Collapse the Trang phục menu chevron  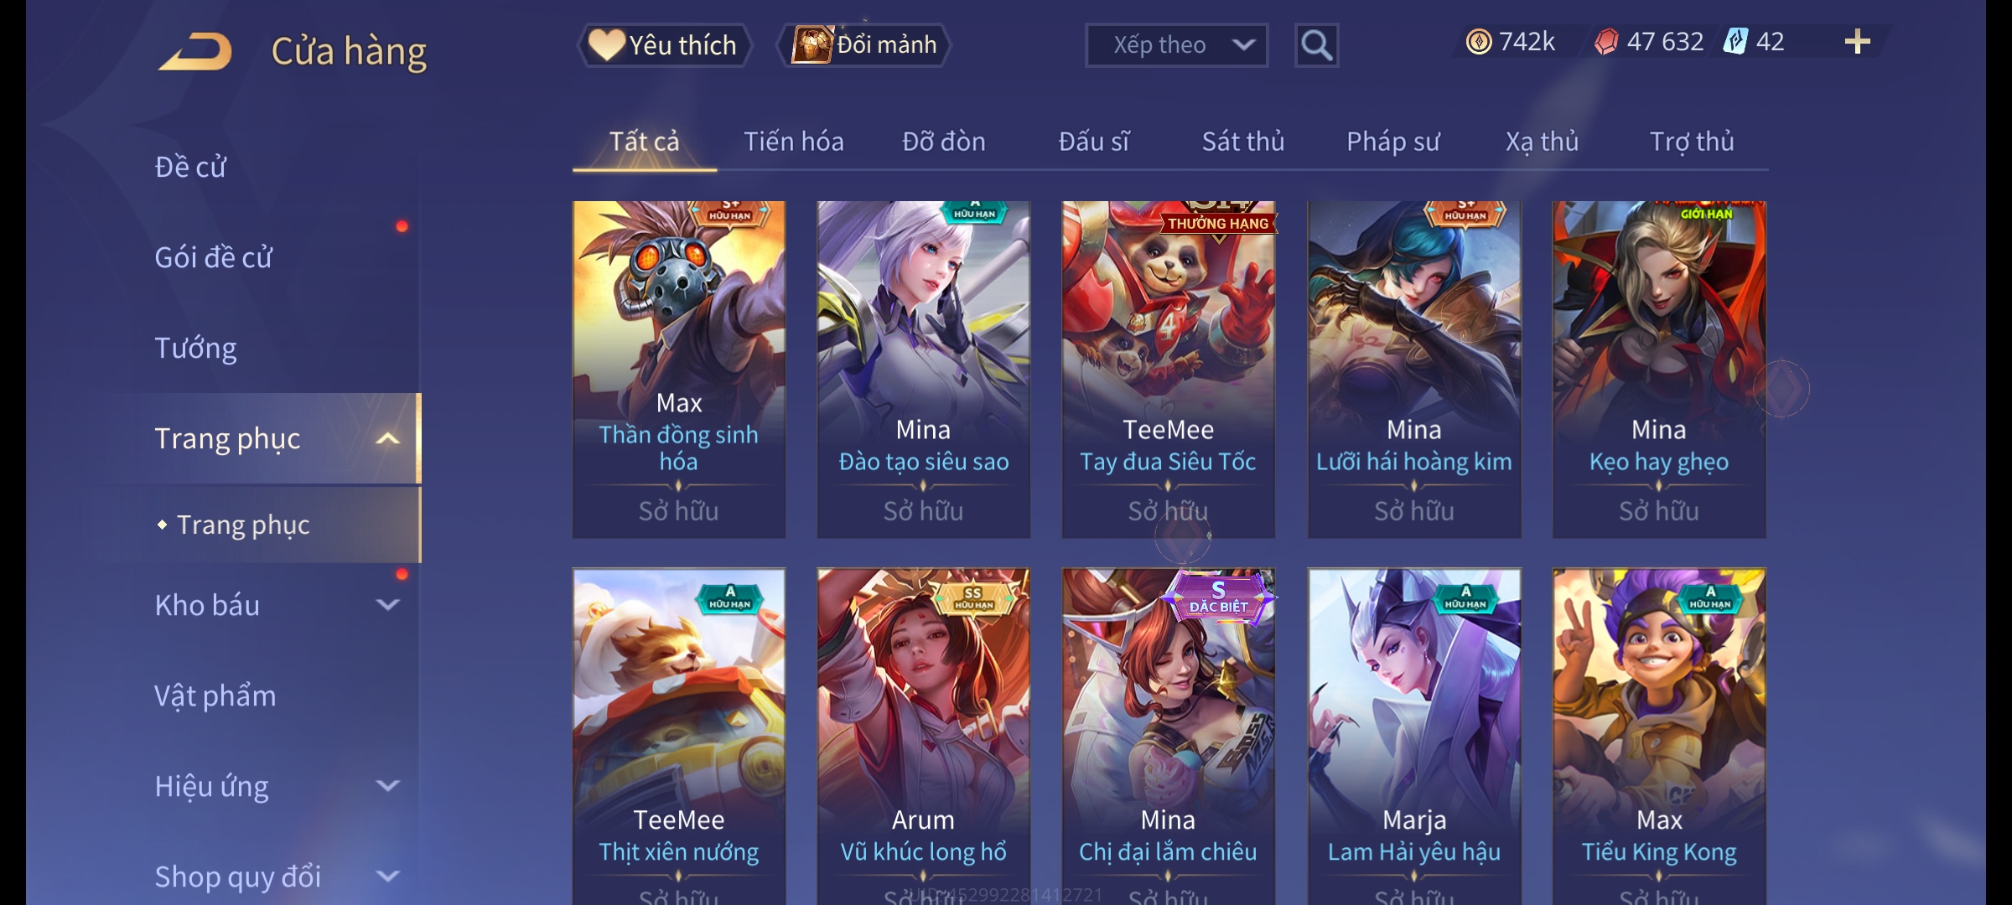pos(387,439)
